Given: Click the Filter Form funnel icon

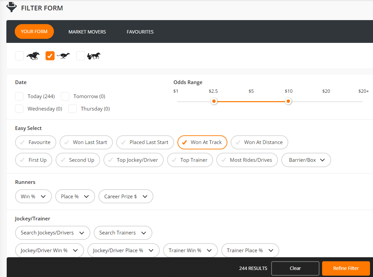Looking at the screenshot, I should click(12, 7).
